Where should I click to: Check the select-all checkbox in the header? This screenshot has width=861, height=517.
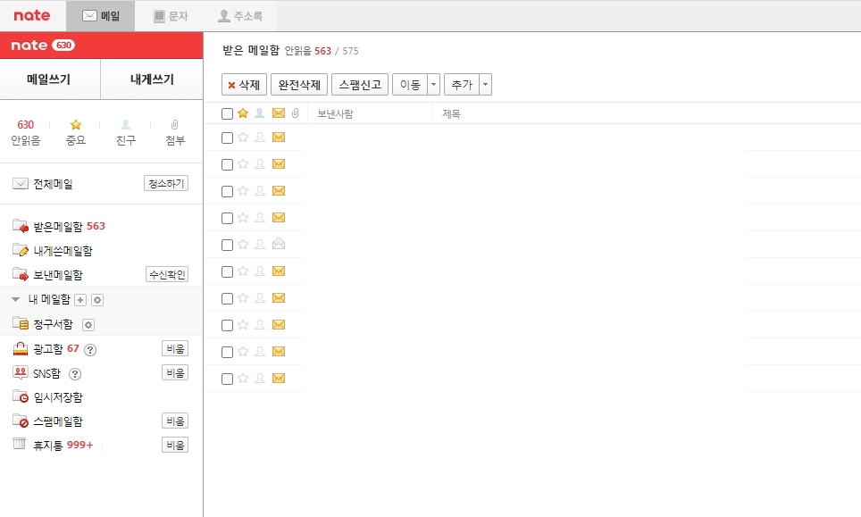tap(227, 113)
